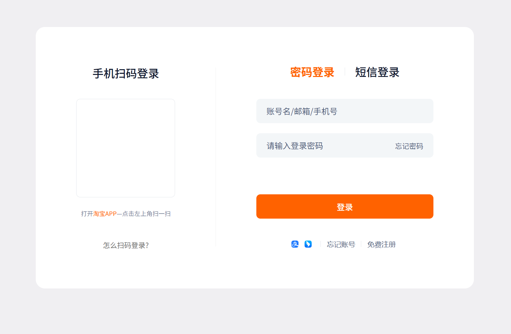This screenshot has width=511, height=334.
Task: Select the QR code box
Action: click(125, 148)
